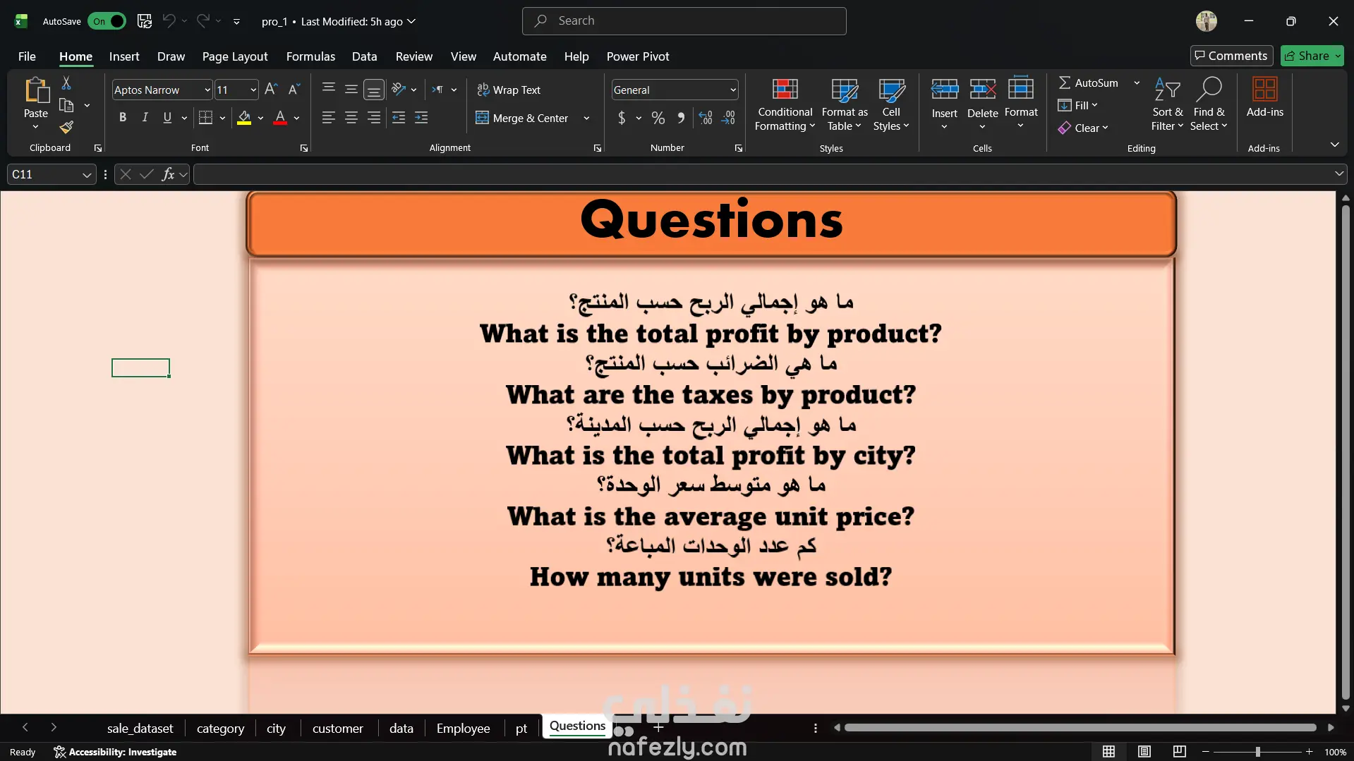
Task: Apply Percent Style format
Action: 658,118
